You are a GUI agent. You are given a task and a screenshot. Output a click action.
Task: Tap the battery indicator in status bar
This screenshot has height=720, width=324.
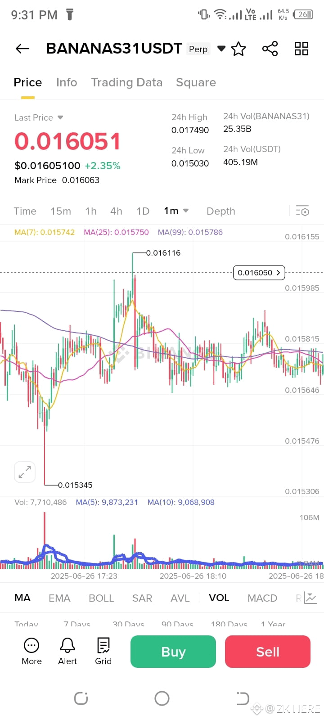[x=303, y=14]
